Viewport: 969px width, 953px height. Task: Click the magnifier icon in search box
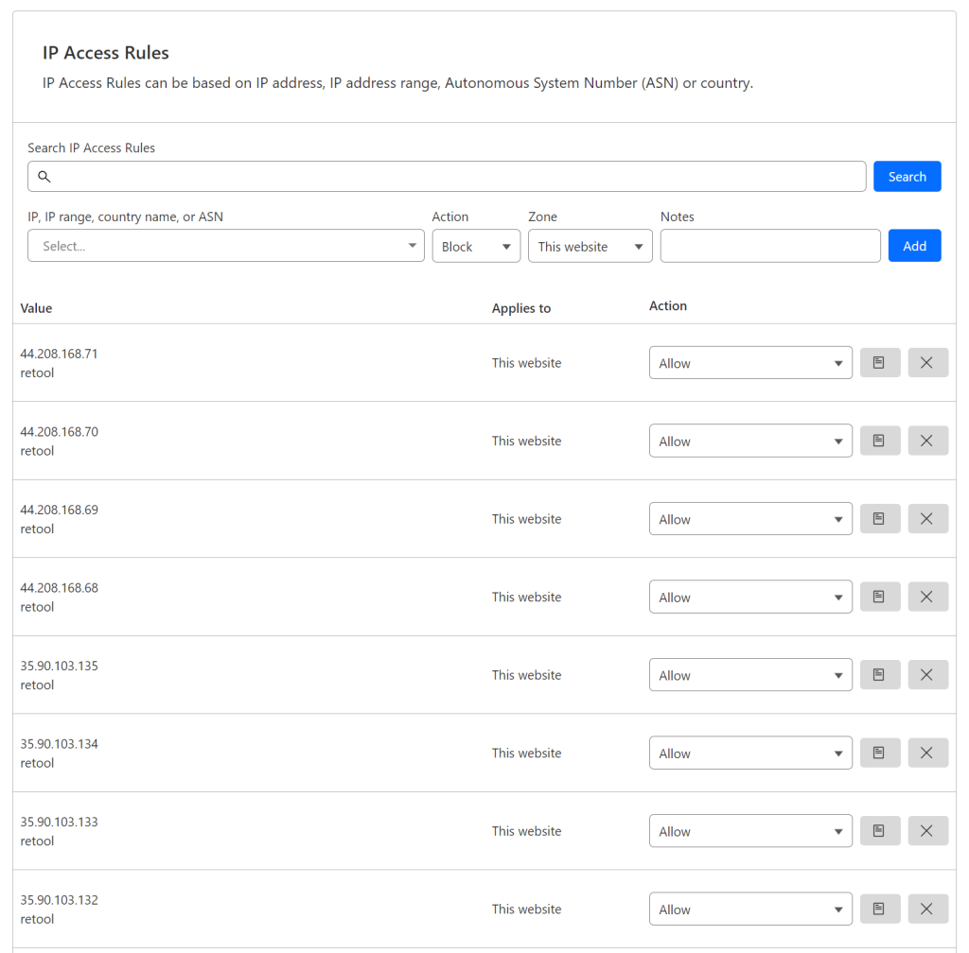(44, 177)
